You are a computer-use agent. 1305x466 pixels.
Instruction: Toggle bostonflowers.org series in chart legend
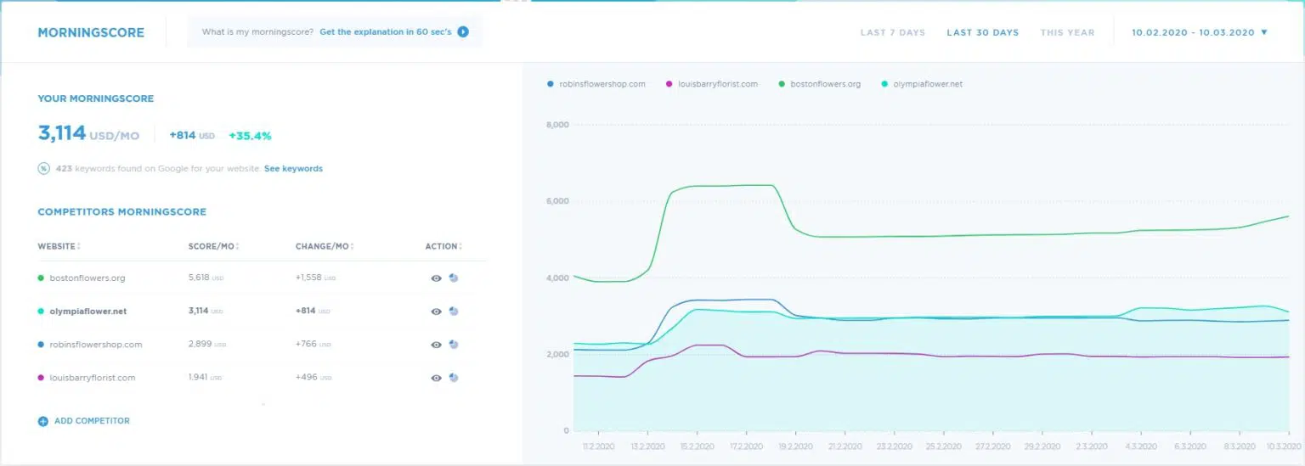820,84
